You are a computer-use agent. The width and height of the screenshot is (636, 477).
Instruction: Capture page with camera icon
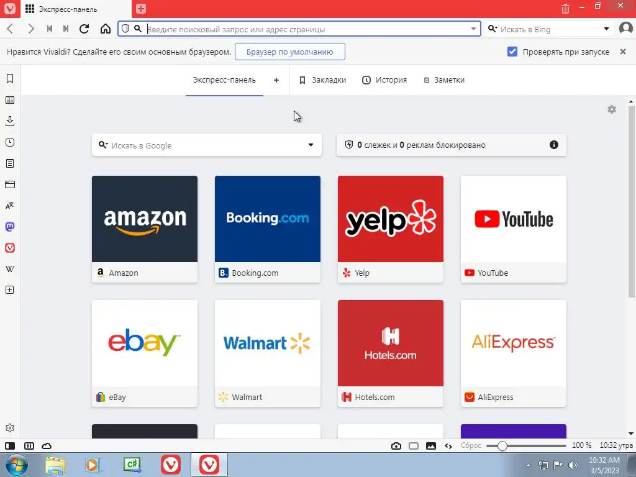click(x=396, y=446)
